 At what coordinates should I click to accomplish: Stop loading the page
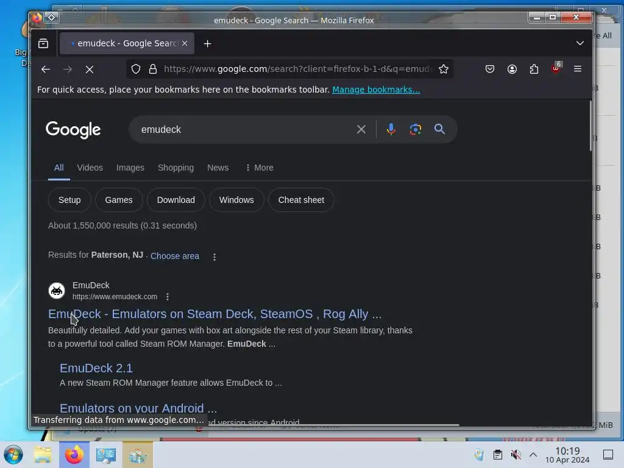pos(90,69)
